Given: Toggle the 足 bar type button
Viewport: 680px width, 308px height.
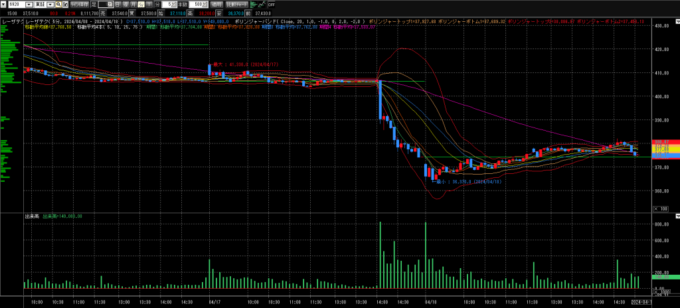Looking at the screenshot, I should pos(94,4).
